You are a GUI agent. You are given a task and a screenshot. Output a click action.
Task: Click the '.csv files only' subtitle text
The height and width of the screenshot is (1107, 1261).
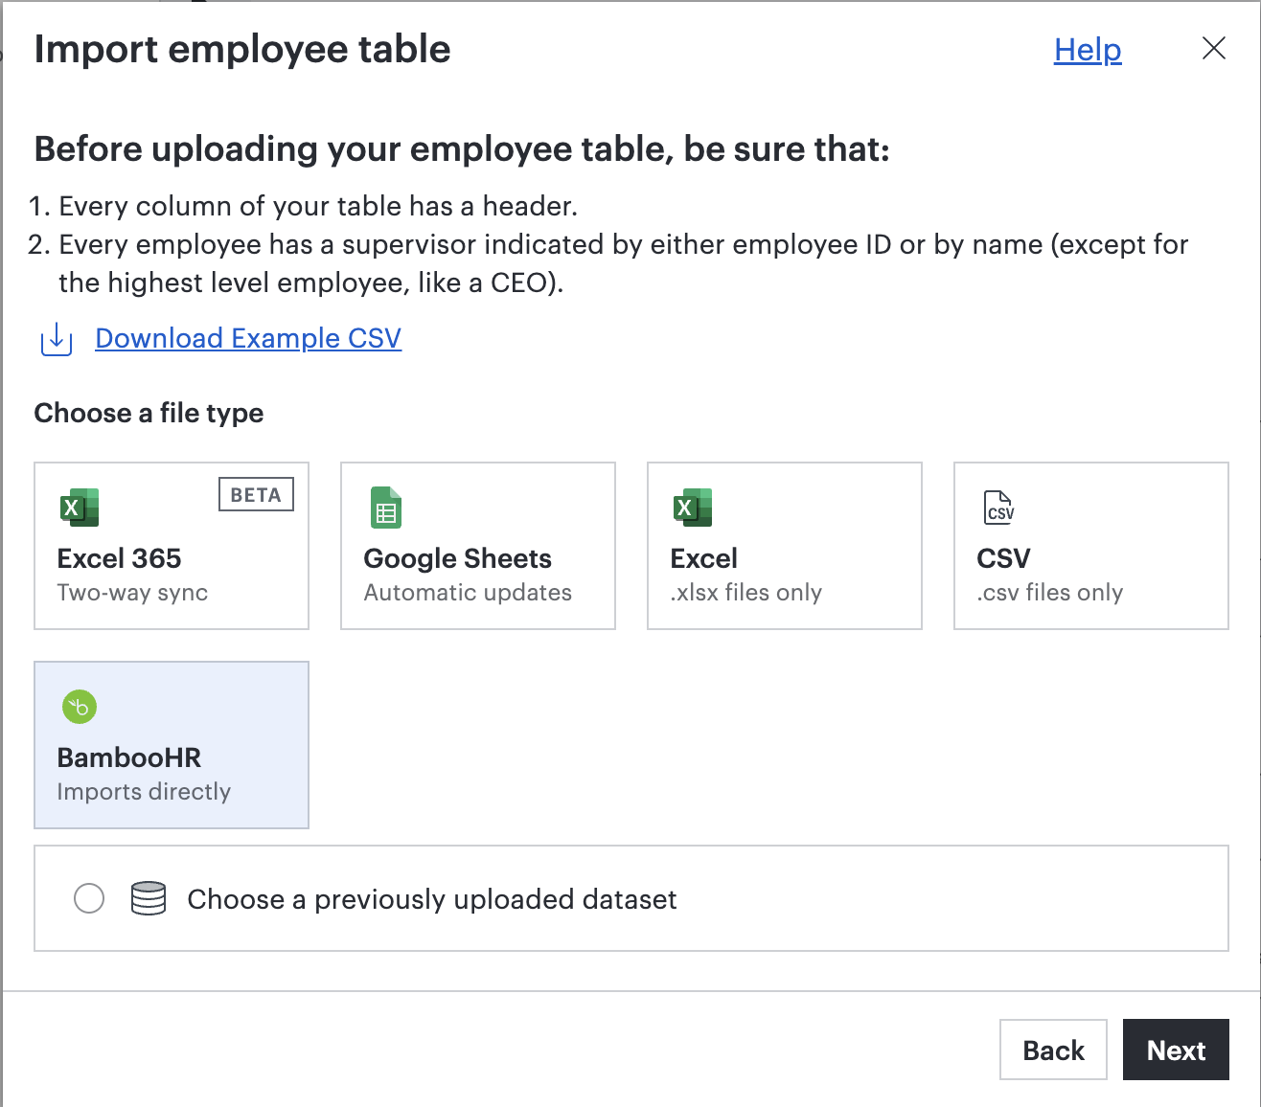click(1050, 593)
